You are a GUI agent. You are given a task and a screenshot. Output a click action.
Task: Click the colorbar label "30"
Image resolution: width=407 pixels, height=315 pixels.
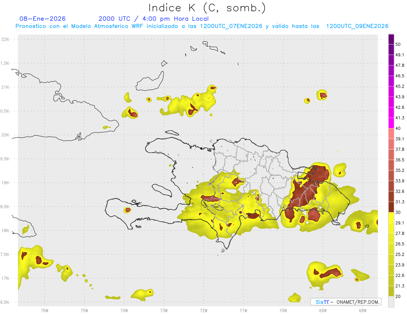[x=398, y=212]
